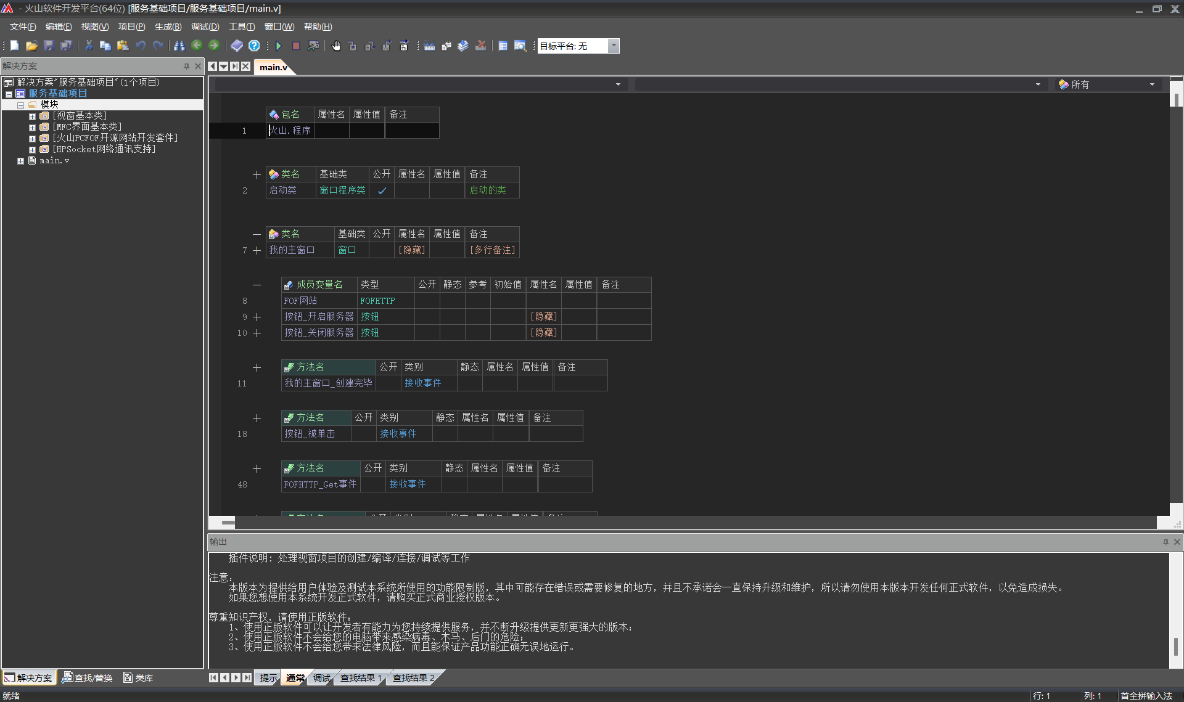Open the 工具(T) menu
This screenshot has height=702, width=1184.
241,27
